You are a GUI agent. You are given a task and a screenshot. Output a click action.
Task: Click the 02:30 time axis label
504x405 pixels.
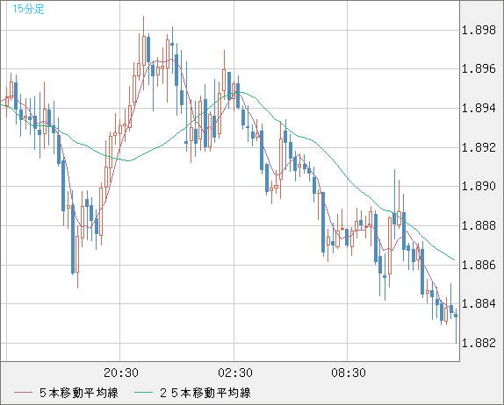coord(235,373)
